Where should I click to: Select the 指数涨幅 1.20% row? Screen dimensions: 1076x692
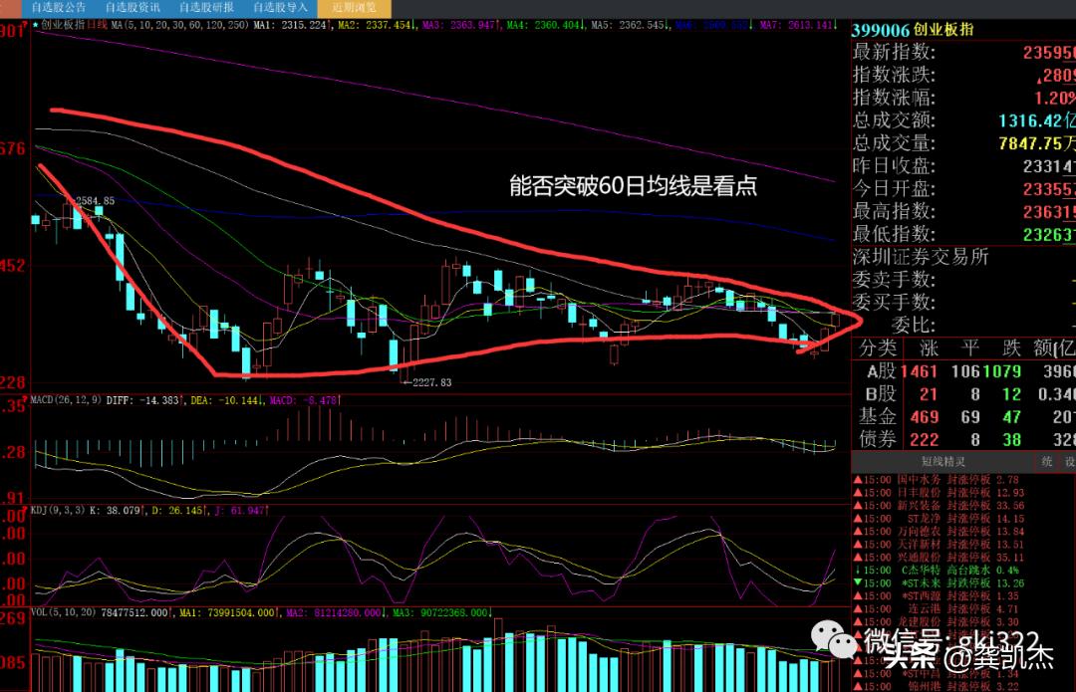963,98
